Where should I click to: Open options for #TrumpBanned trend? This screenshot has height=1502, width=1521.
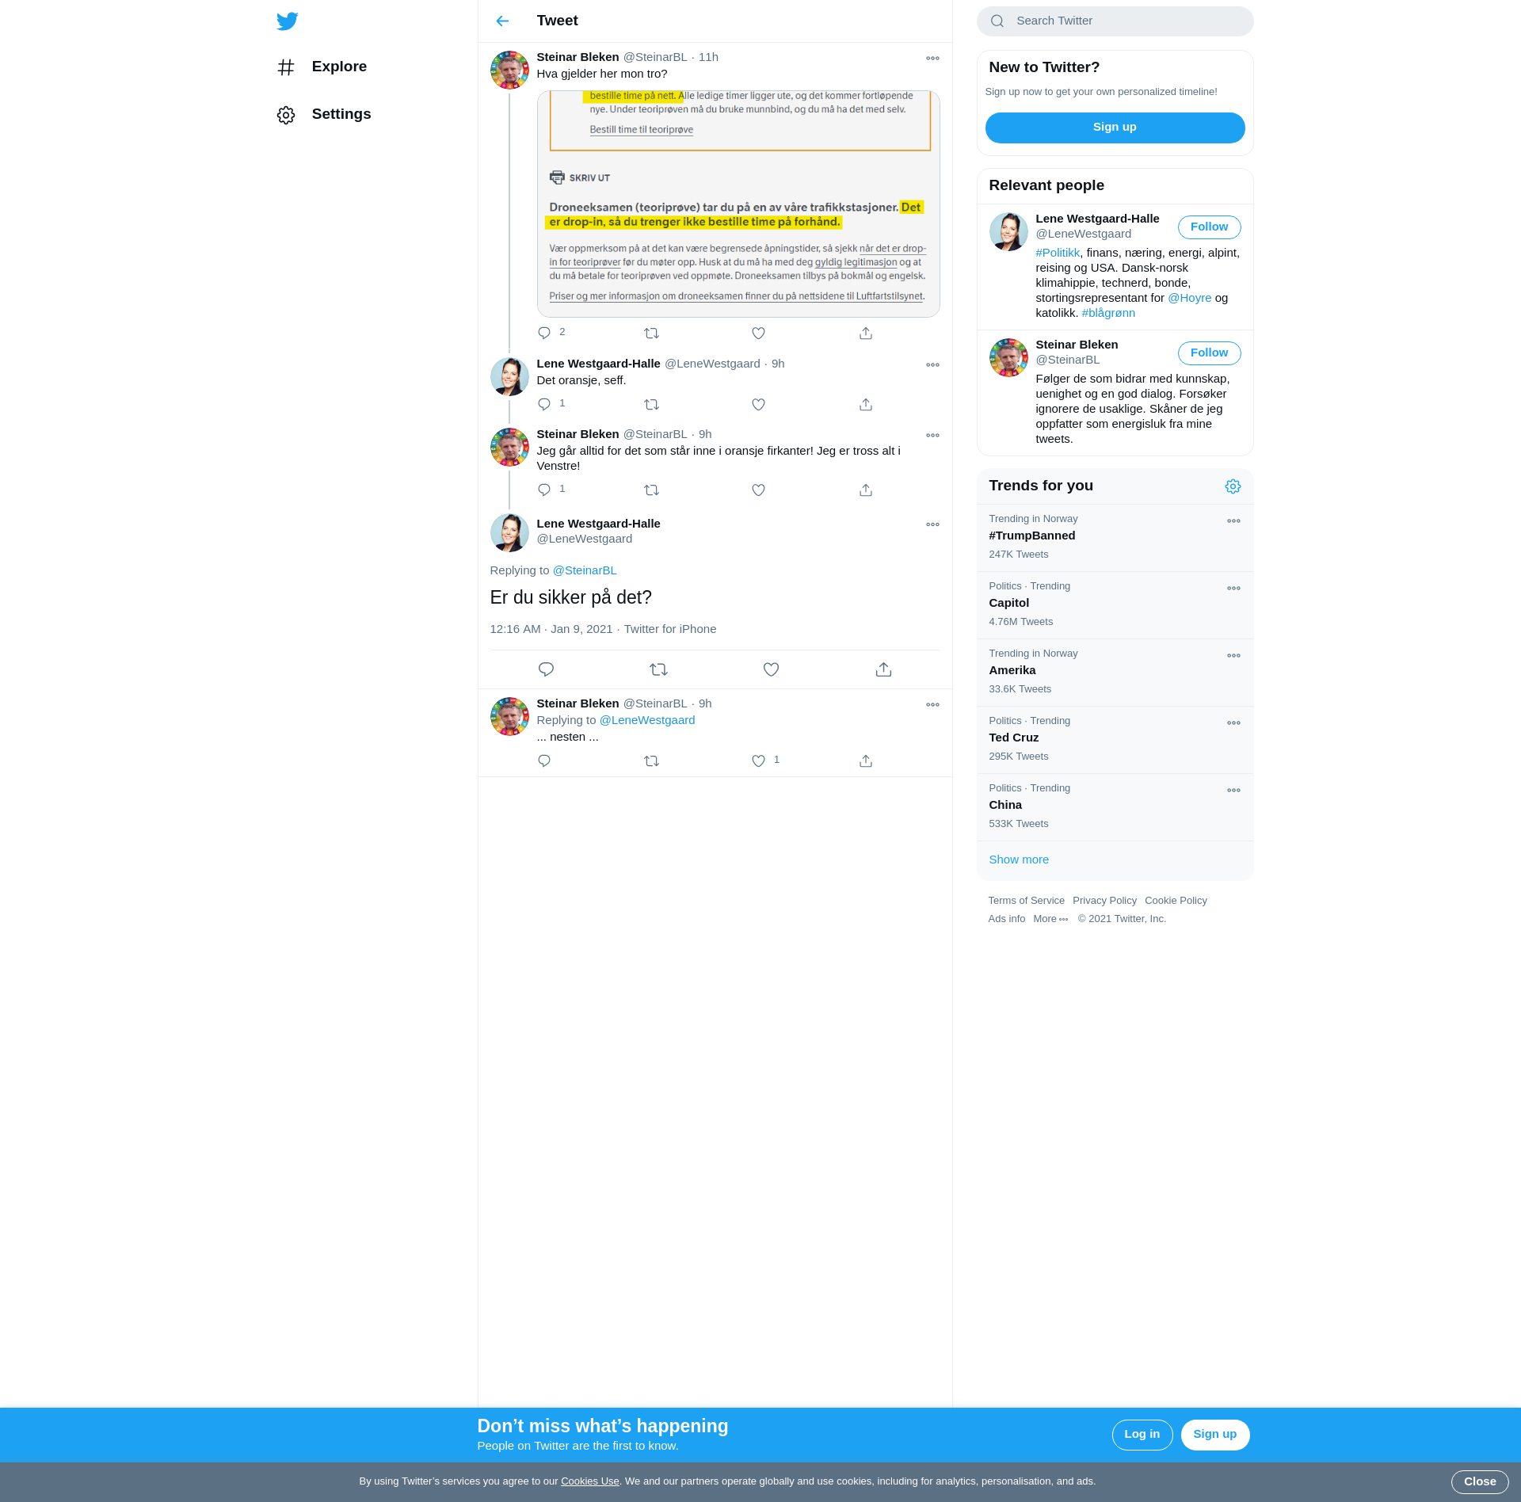click(x=1233, y=521)
